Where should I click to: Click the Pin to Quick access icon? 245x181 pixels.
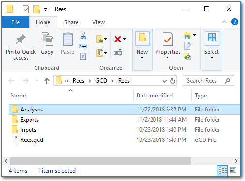pos(21,39)
